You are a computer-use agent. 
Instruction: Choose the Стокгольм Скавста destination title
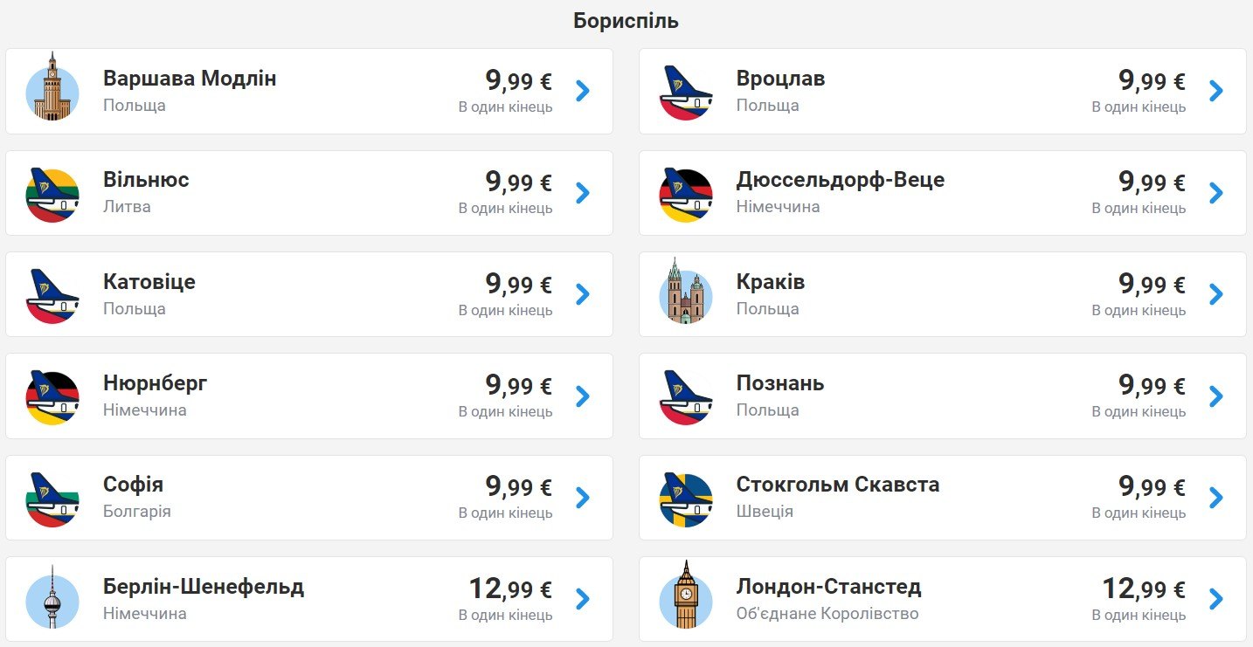(x=838, y=485)
